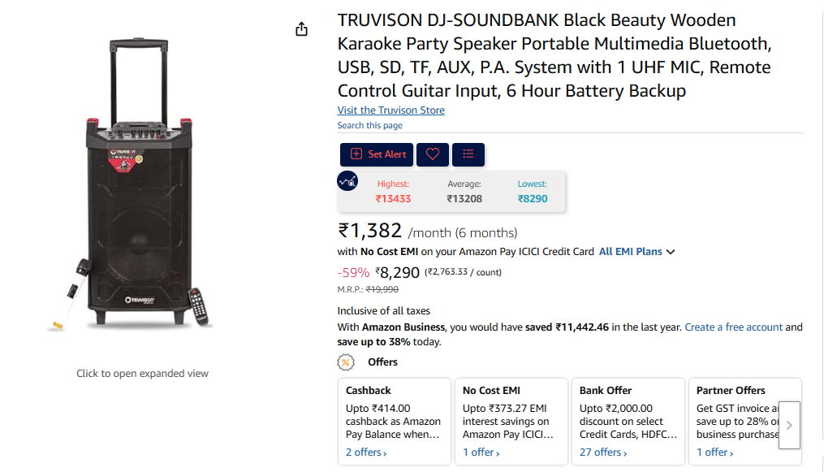Image resolution: width=824 pixels, height=472 pixels.
Task: Click the Offers percent badge icon
Action: [346, 362]
